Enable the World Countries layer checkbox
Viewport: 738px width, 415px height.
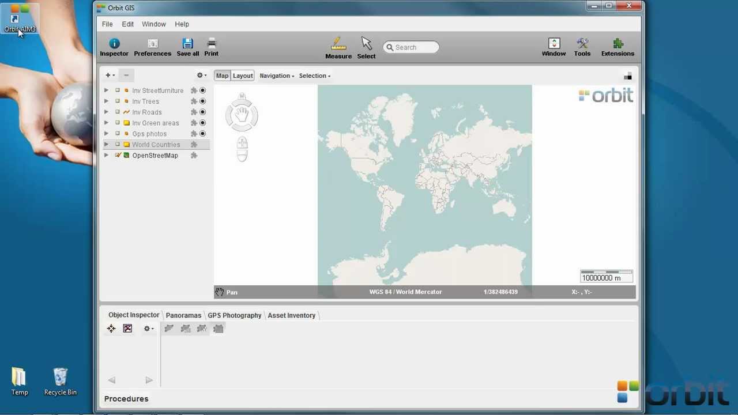click(118, 145)
